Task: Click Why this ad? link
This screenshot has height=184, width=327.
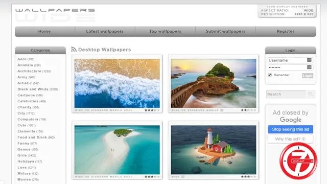Action: pos(290,139)
